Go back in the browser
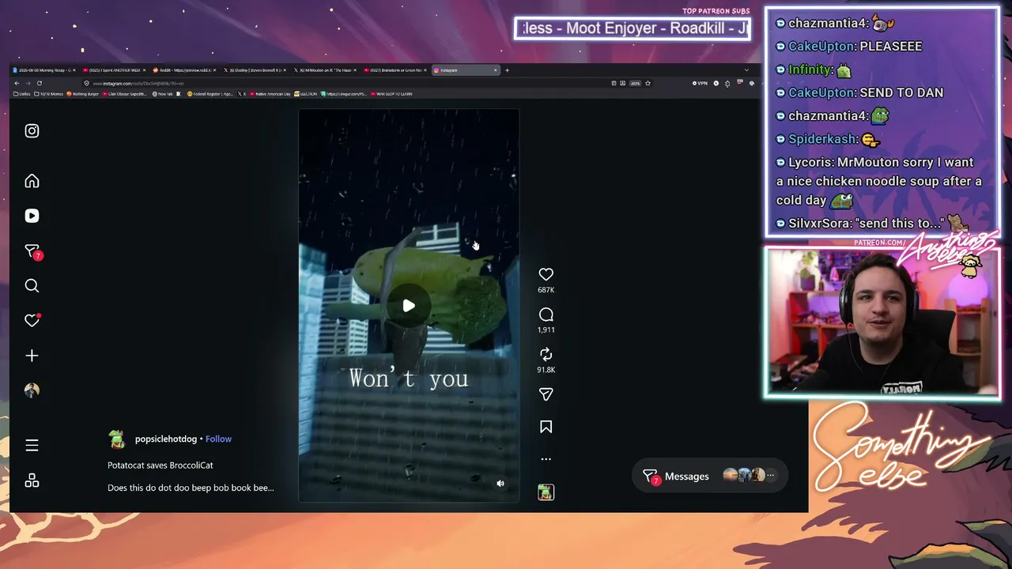The height and width of the screenshot is (569, 1012). pos(17,83)
